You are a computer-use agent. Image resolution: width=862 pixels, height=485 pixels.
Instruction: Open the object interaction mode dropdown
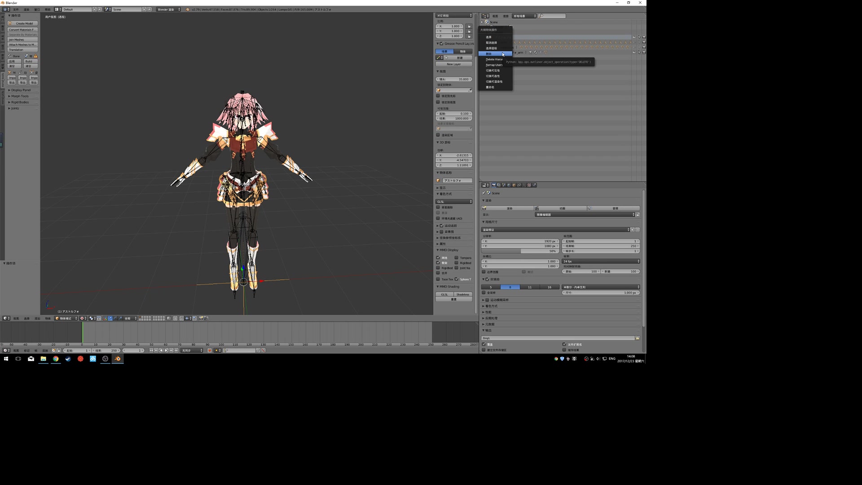tap(66, 318)
